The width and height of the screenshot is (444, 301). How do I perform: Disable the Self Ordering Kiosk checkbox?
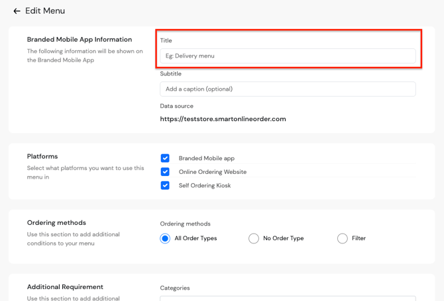pos(165,186)
